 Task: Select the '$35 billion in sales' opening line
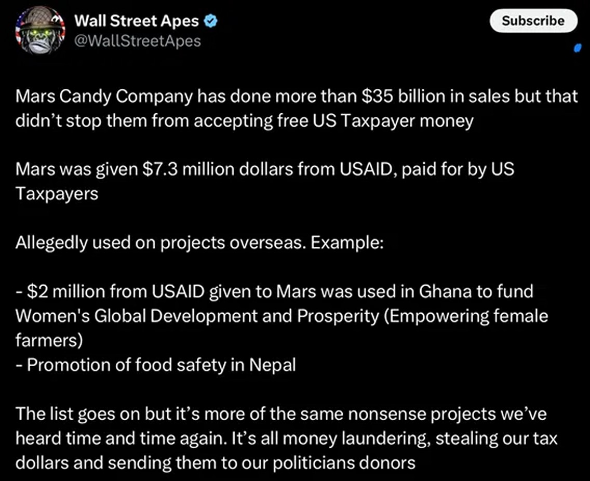click(297, 97)
